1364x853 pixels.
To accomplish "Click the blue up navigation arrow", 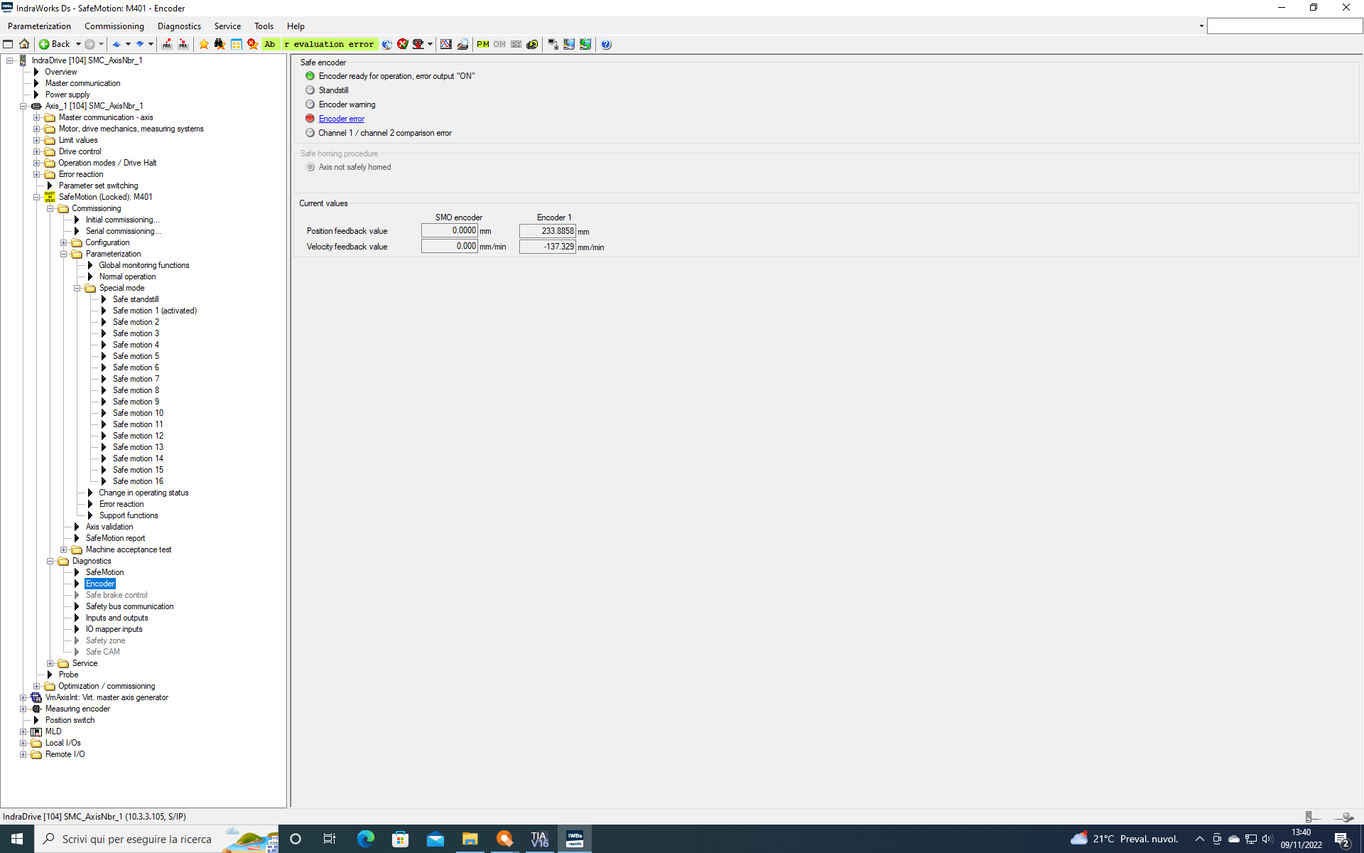I will point(117,44).
